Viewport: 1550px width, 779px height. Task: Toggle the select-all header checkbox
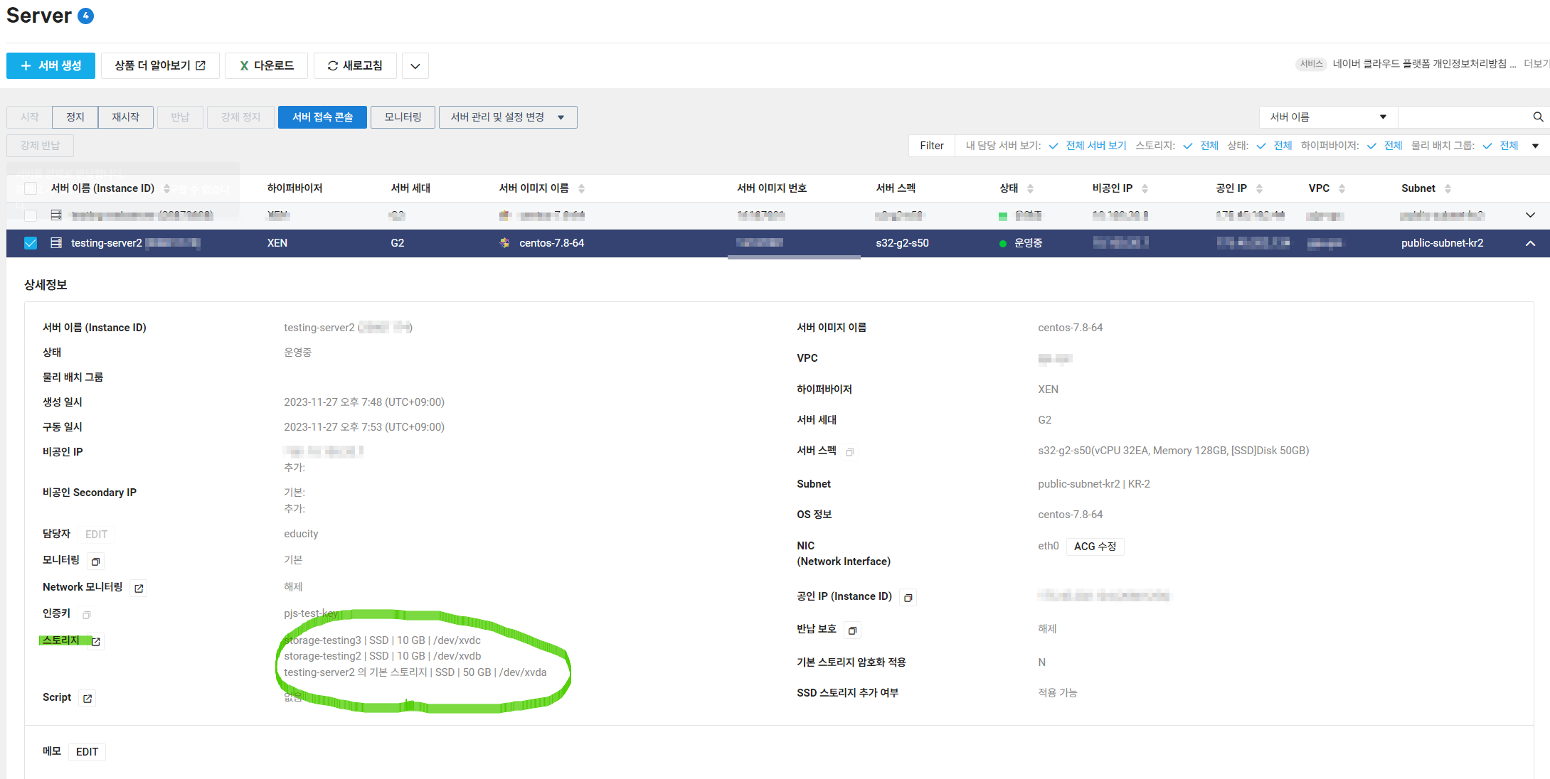(31, 188)
